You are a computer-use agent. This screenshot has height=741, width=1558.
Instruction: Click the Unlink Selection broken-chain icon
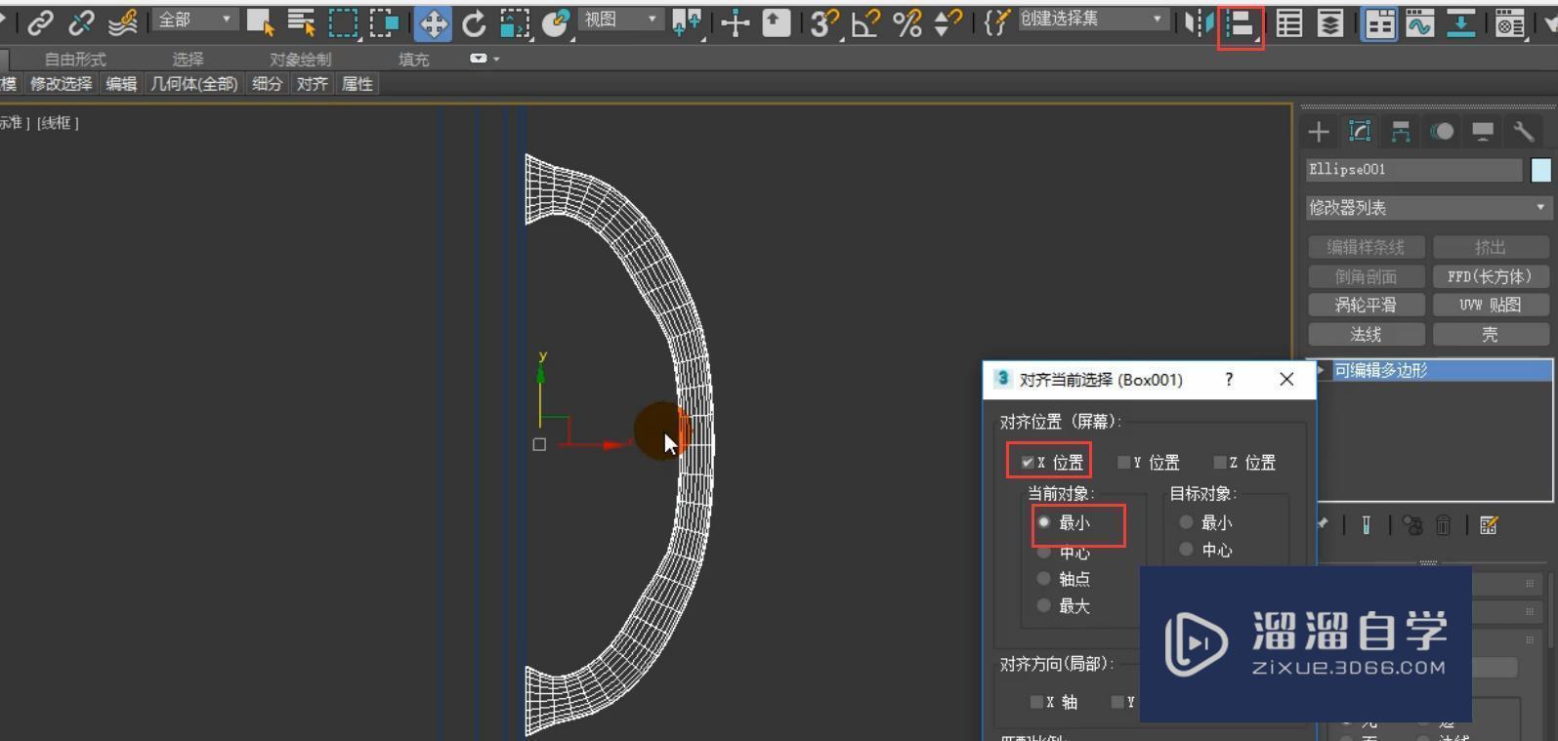81,22
